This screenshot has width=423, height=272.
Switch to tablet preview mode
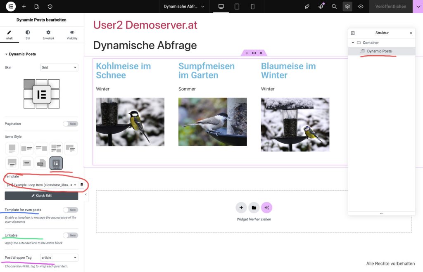click(x=237, y=6)
